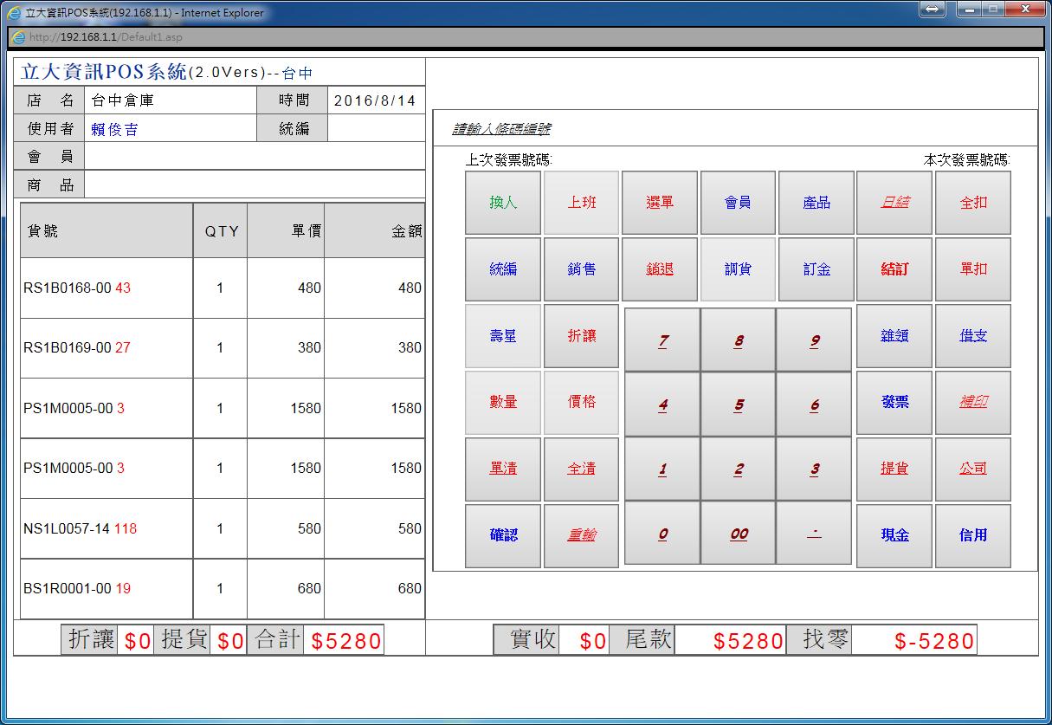Click the 確認 confirm button
Screen dimensions: 1052x725
(x=503, y=535)
